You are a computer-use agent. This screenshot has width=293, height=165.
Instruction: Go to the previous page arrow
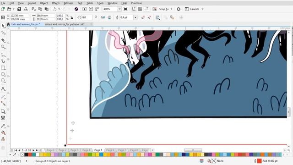(19, 150)
